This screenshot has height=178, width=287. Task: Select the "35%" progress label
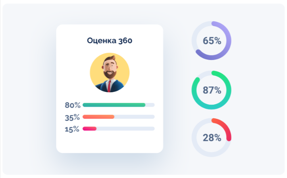pyautogui.click(x=73, y=117)
